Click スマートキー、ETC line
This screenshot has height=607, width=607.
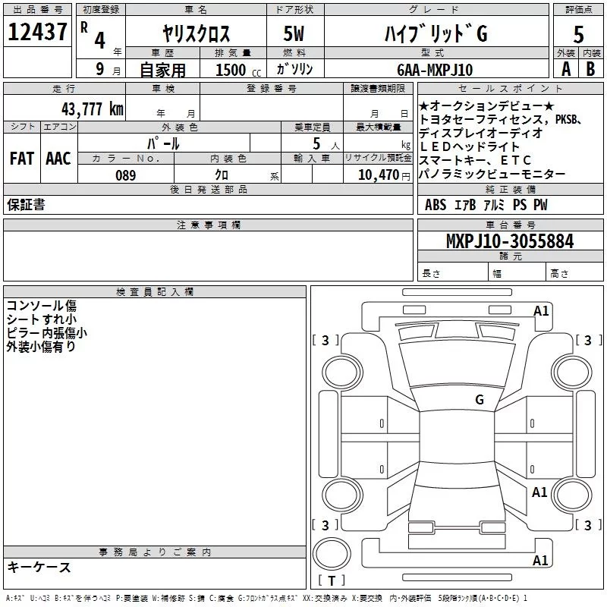pos(475,160)
